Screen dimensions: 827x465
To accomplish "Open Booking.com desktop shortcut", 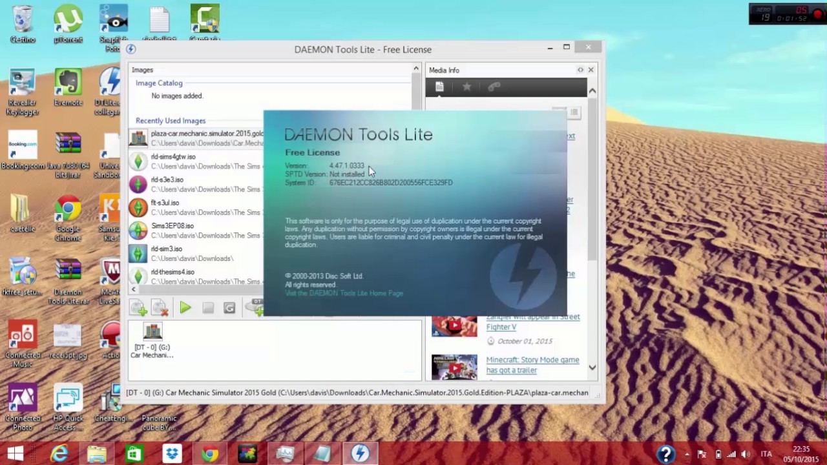I will [23, 150].
